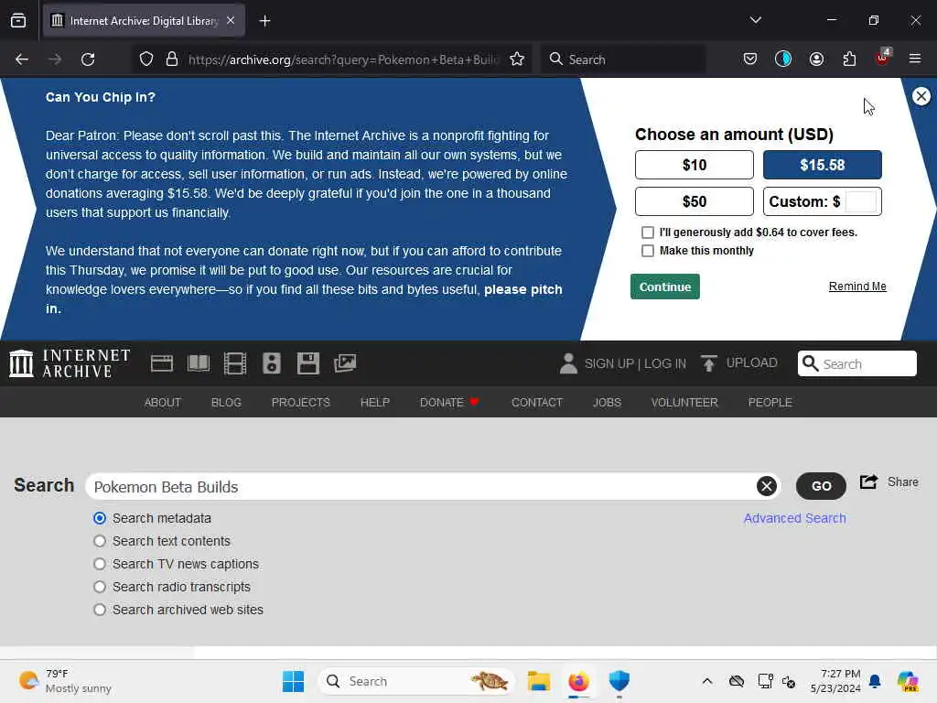Open the PEOPLE menu item
937x703 pixels.
pyautogui.click(x=770, y=403)
